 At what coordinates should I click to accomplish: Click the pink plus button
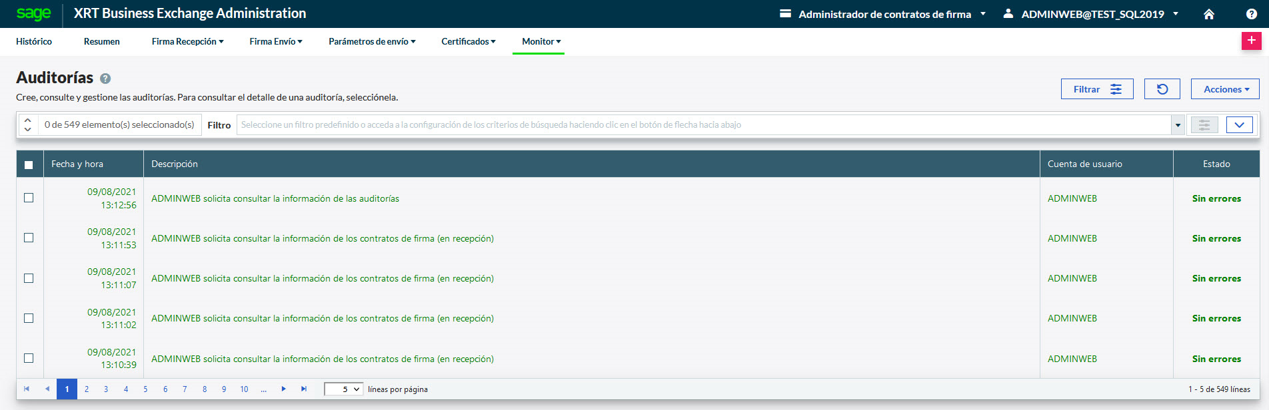[x=1251, y=41]
